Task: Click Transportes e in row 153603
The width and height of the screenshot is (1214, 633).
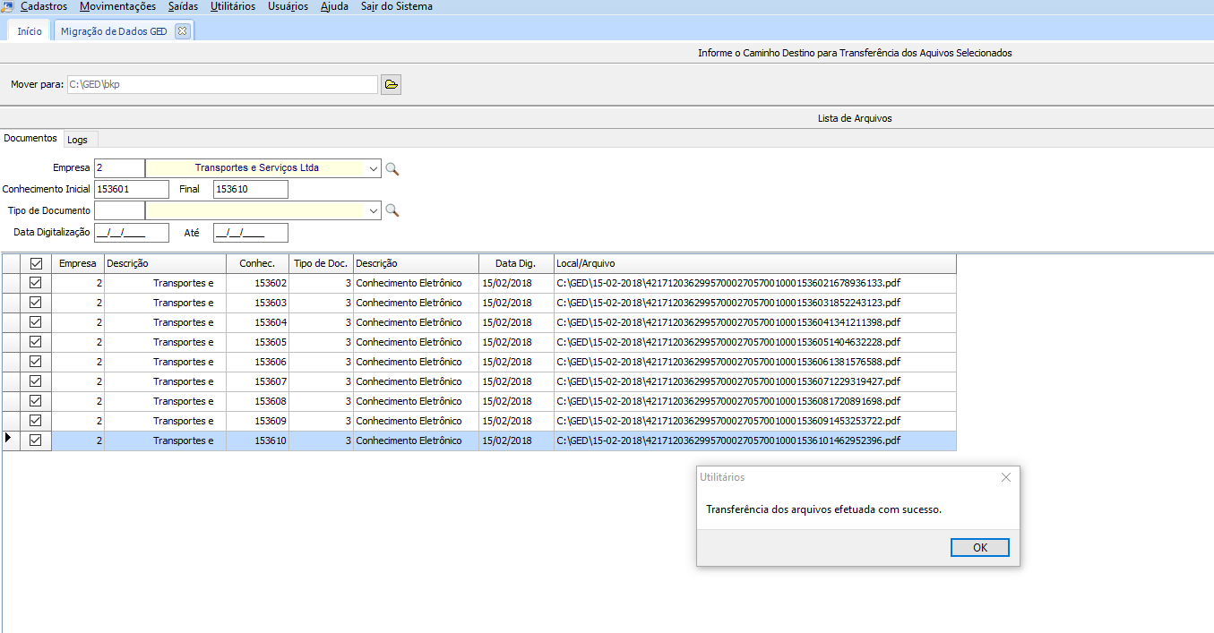Action: pos(184,303)
